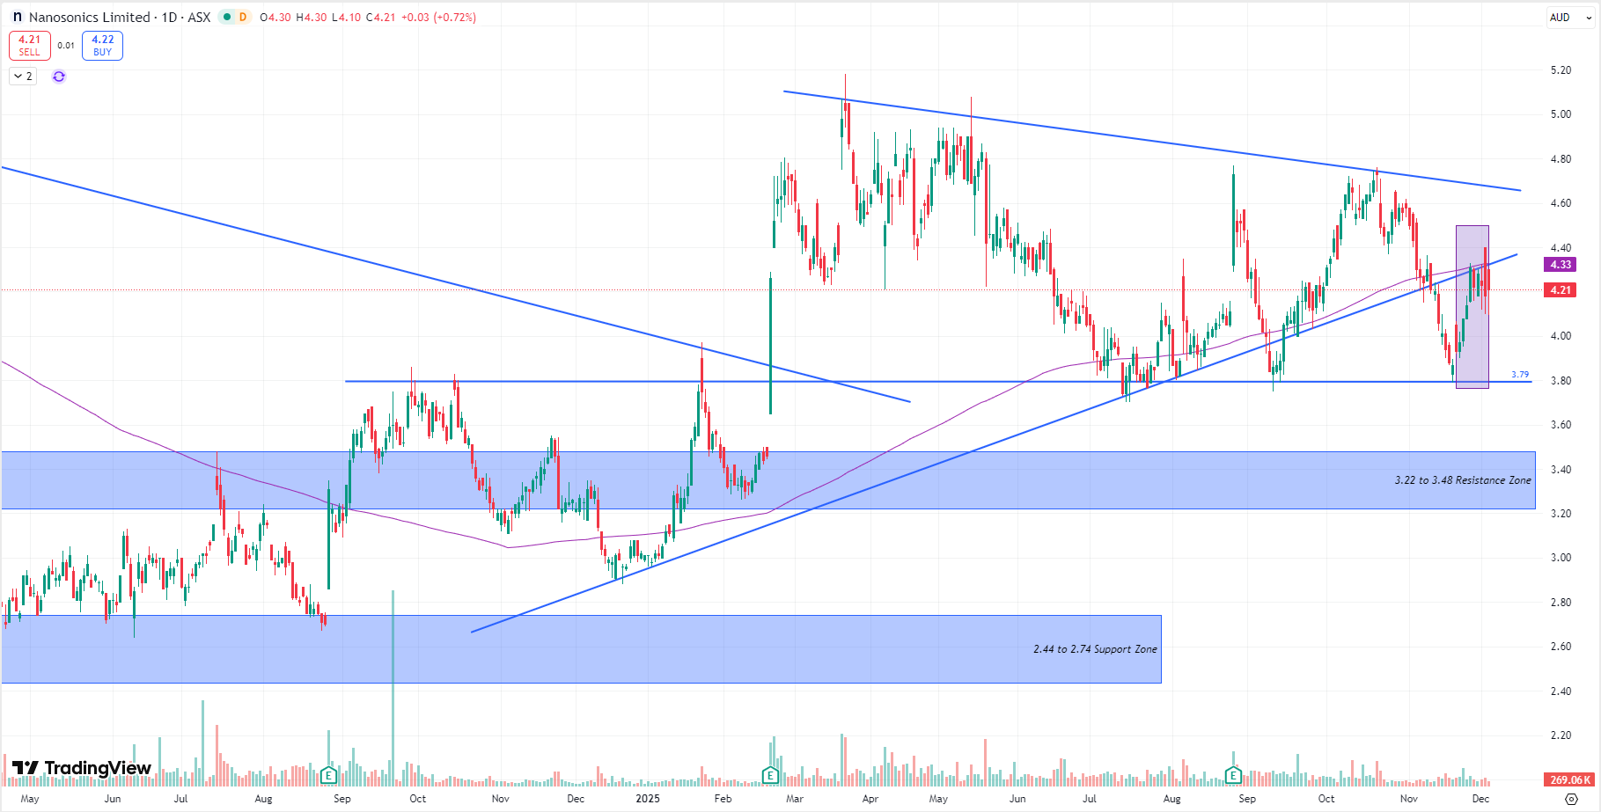The image size is (1601, 812).
Task: Click the 269.06 K volume label
Action: click(x=1569, y=779)
